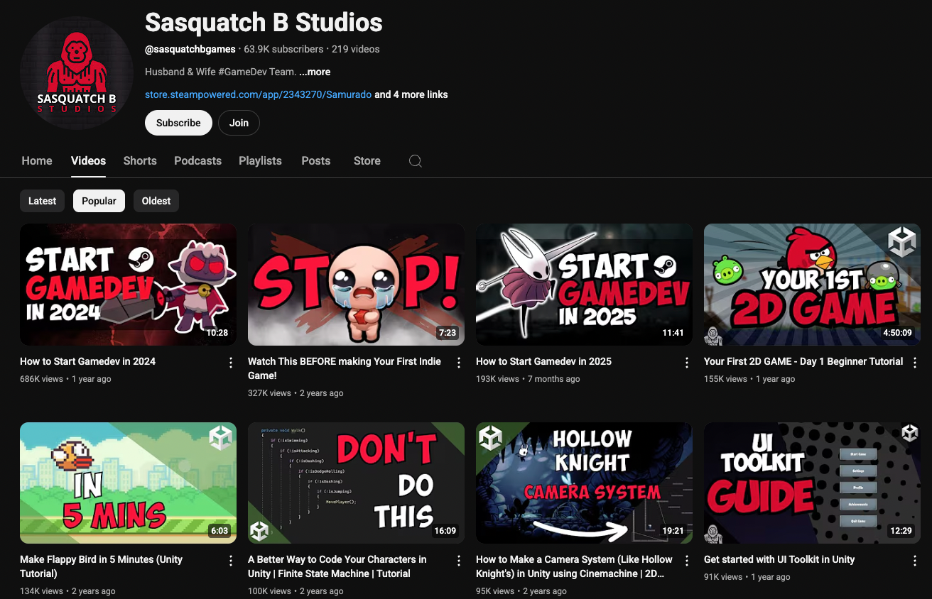Screen dimensions: 932x599
Task: Play the STOP! crying character thumbnail
Action: point(356,285)
